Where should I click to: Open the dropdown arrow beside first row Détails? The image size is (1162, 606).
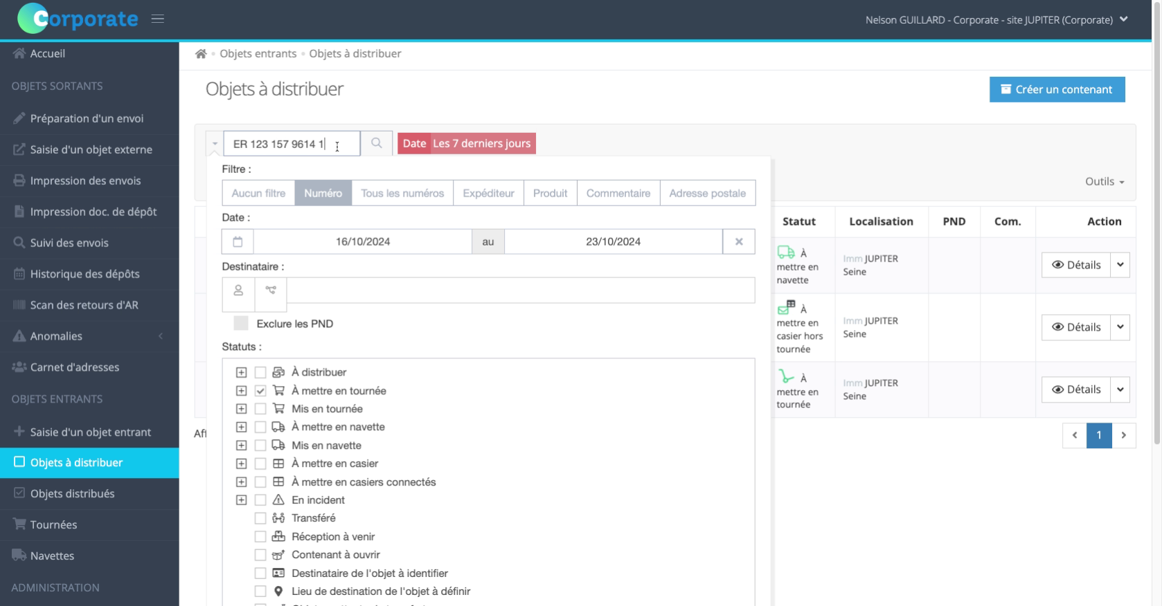click(x=1120, y=265)
